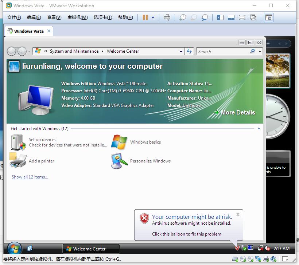
Task: Open the 编辑(E) menu
Action: point(34,17)
